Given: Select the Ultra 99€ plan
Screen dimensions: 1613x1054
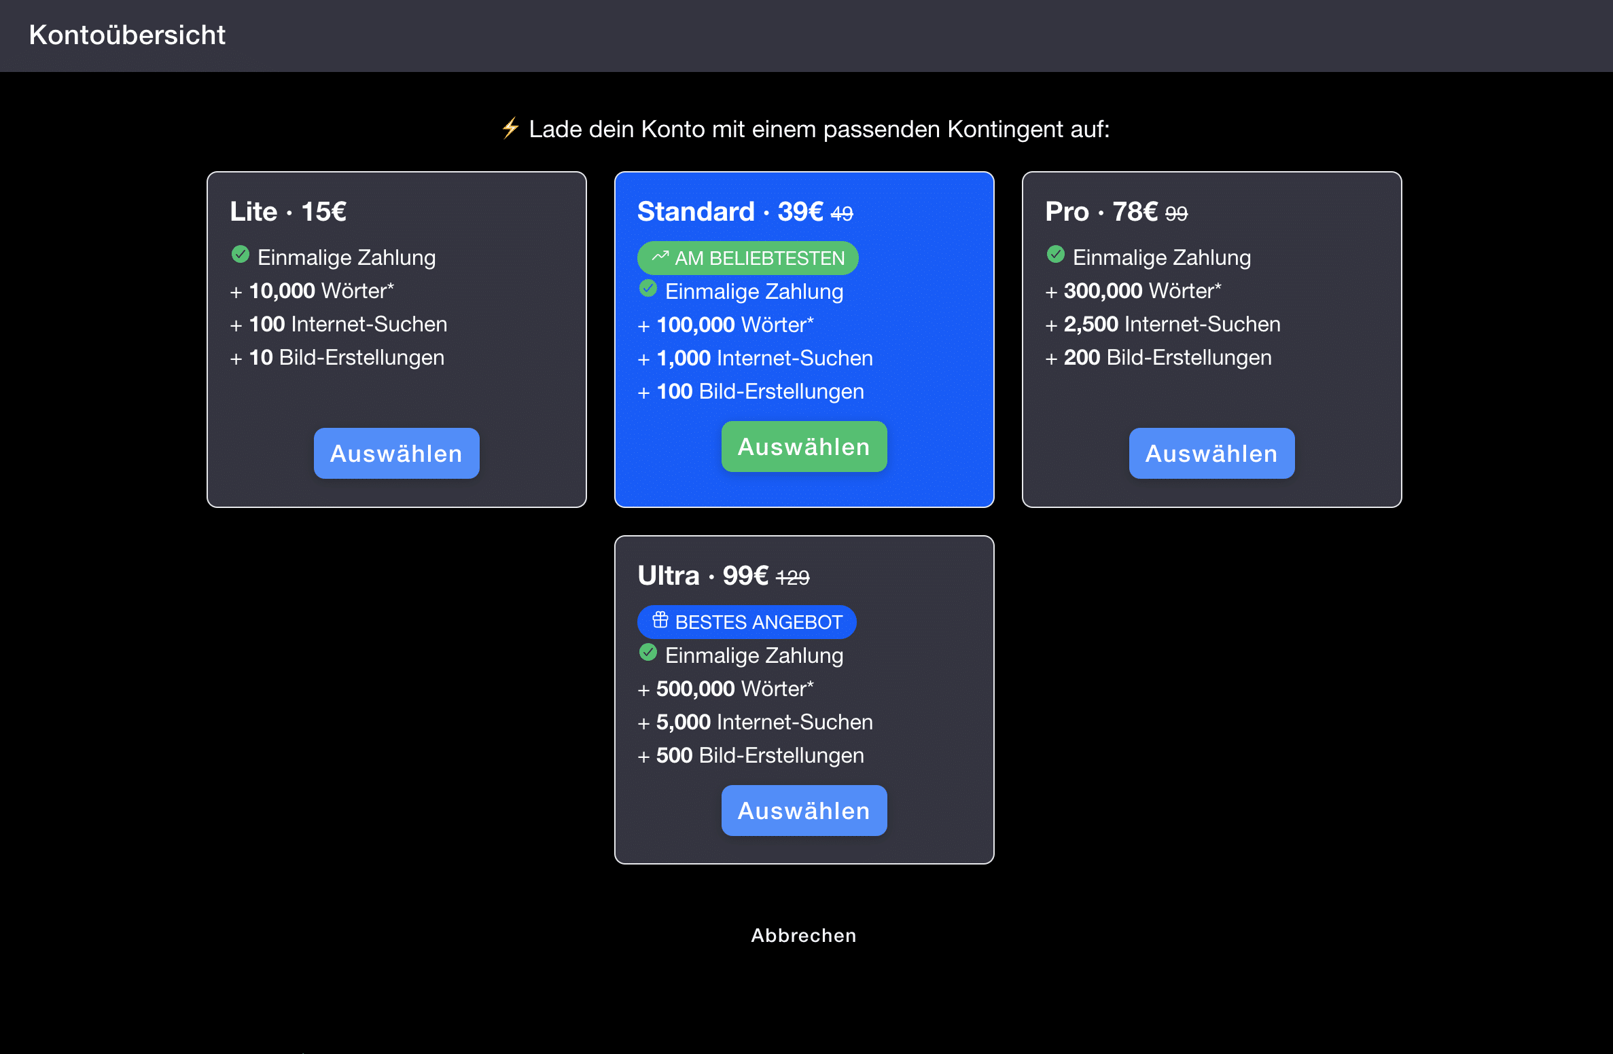Looking at the screenshot, I should [804, 810].
